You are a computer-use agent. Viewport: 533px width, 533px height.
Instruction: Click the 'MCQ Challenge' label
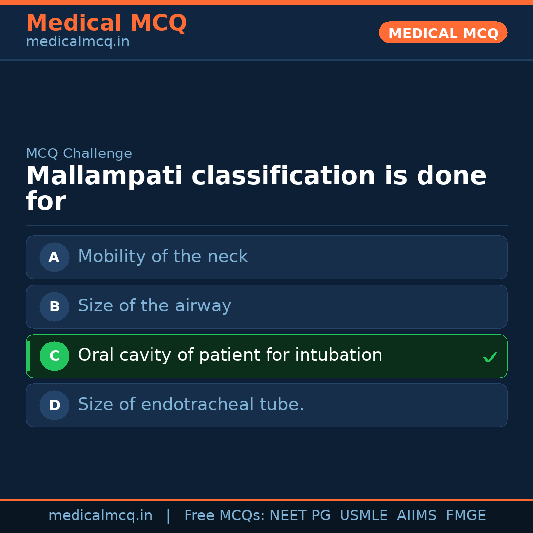tap(79, 153)
